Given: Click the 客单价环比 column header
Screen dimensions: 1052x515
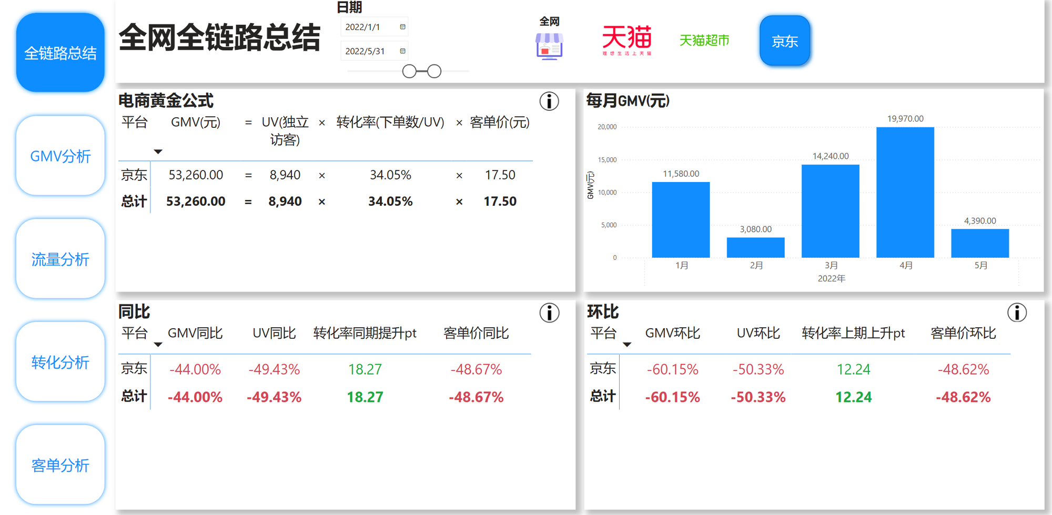Looking at the screenshot, I should click(963, 334).
